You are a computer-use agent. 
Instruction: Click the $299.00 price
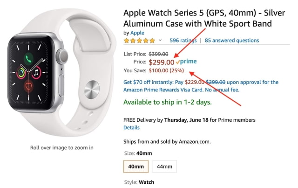[x=161, y=62]
